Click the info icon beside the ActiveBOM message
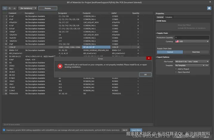This screenshot has height=140, width=214. click(x=4, y=130)
